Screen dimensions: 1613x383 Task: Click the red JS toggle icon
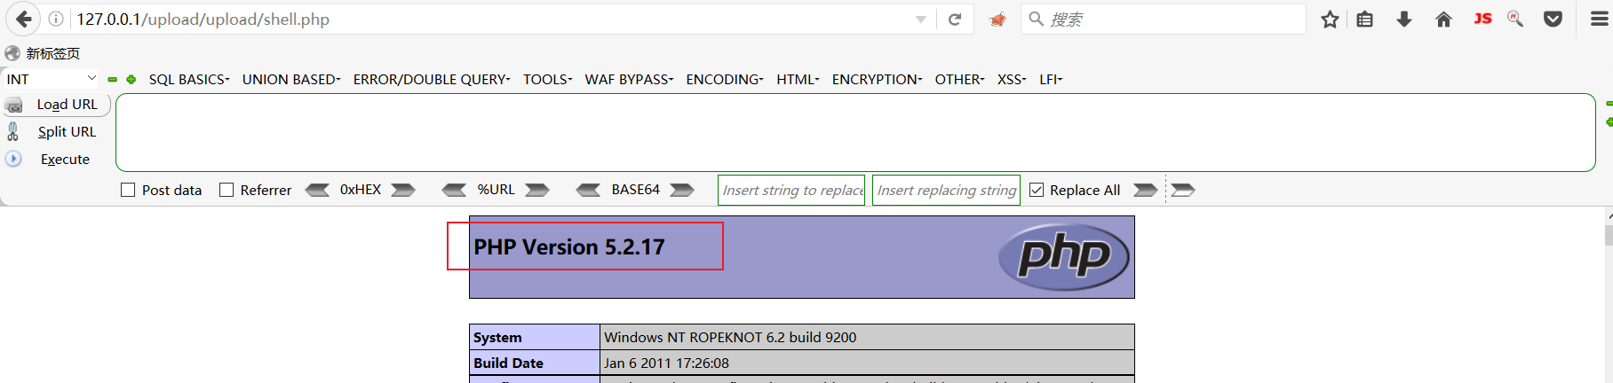click(1482, 18)
